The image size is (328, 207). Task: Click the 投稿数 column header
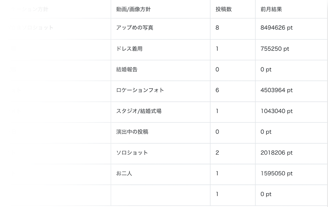click(224, 9)
